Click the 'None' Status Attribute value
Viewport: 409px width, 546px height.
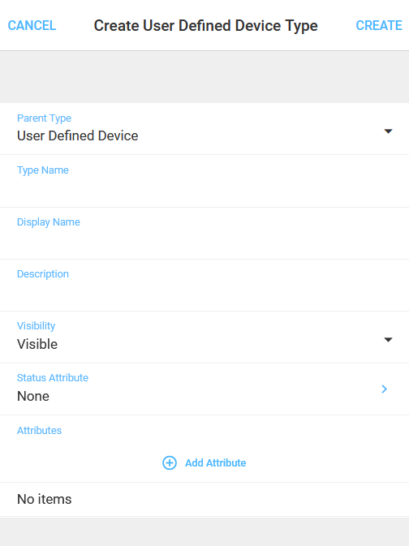(33, 396)
